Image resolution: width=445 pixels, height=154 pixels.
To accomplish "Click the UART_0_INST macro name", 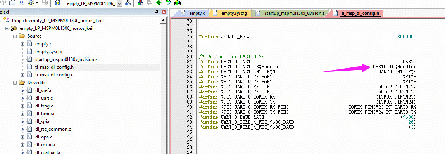I will click(236, 62).
